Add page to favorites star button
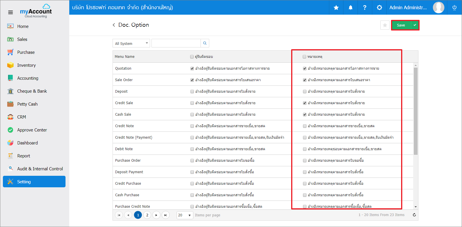462x227 pixels. (x=385, y=25)
